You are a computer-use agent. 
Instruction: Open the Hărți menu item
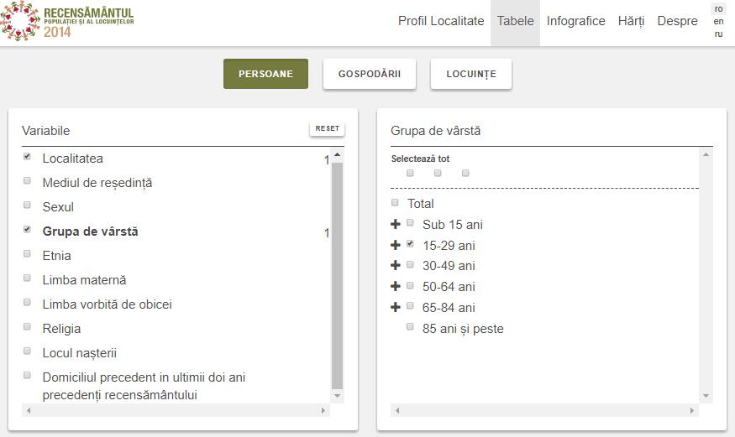(631, 22)
